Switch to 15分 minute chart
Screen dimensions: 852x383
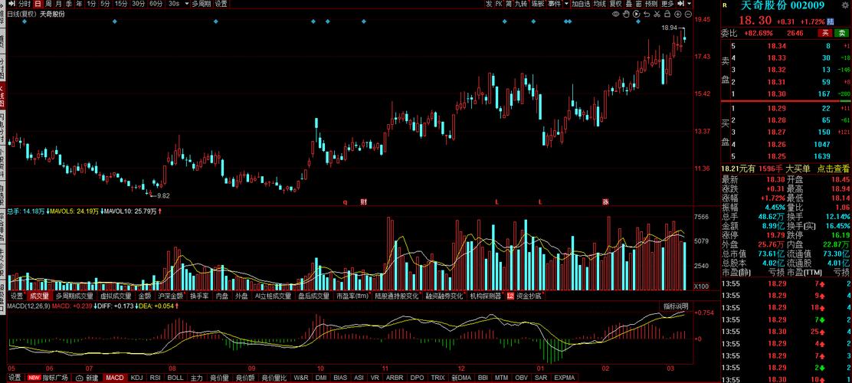click(121, 4)
